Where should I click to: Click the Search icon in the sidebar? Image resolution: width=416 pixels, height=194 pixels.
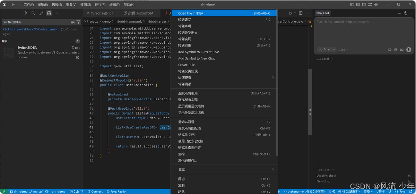[x=33, y=13]
